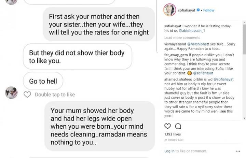The image size is (246, 158).
Task: Click the comments scrollbar thumb
Action: click(244, 39)
